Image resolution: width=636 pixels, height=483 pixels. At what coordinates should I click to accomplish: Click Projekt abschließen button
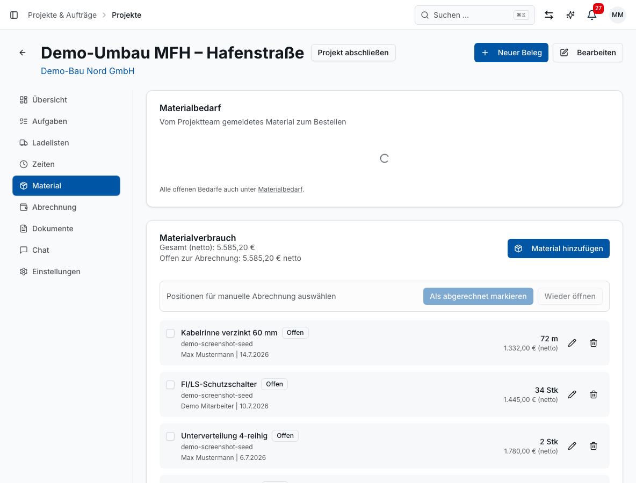(353, 53)
